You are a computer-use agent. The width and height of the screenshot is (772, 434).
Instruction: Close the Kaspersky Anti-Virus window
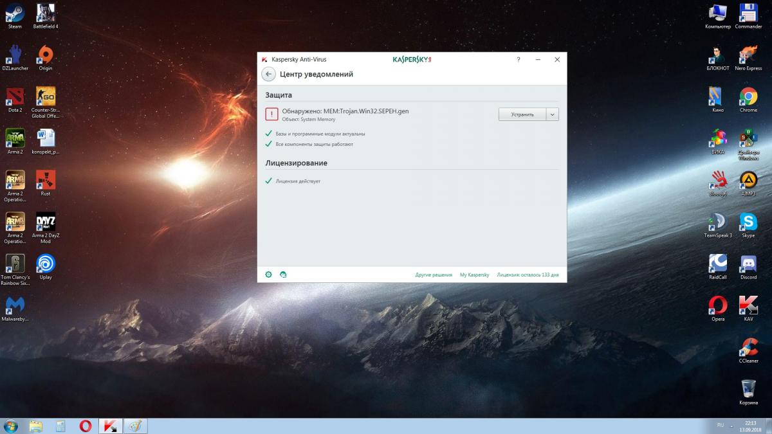[x=557, y=59]
